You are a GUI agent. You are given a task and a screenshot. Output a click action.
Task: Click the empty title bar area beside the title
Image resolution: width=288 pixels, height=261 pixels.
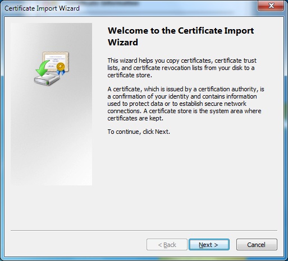coord(168,8)
